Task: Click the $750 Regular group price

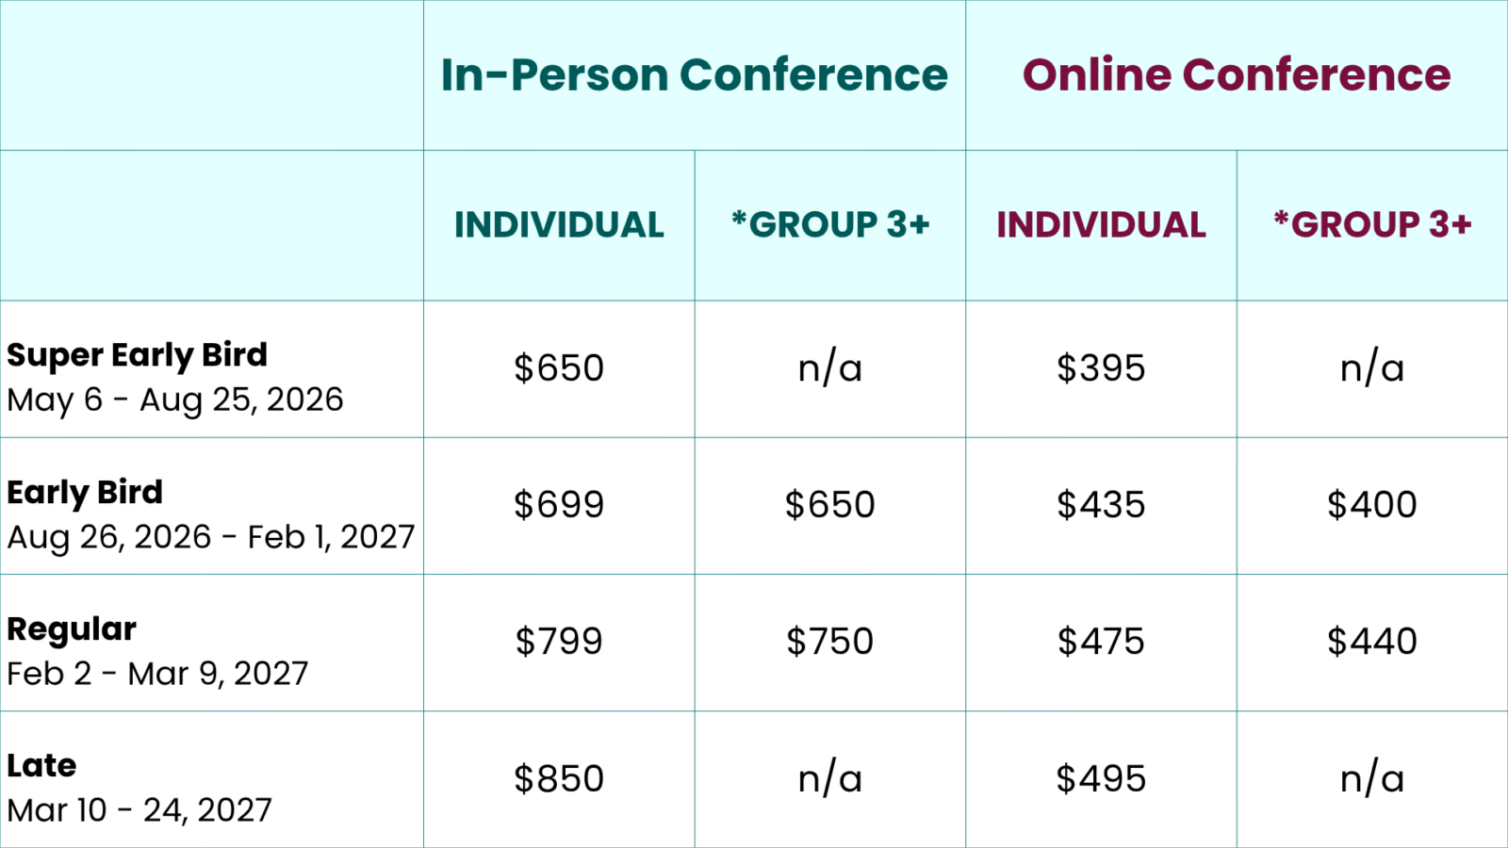Action: click(830, 642)
